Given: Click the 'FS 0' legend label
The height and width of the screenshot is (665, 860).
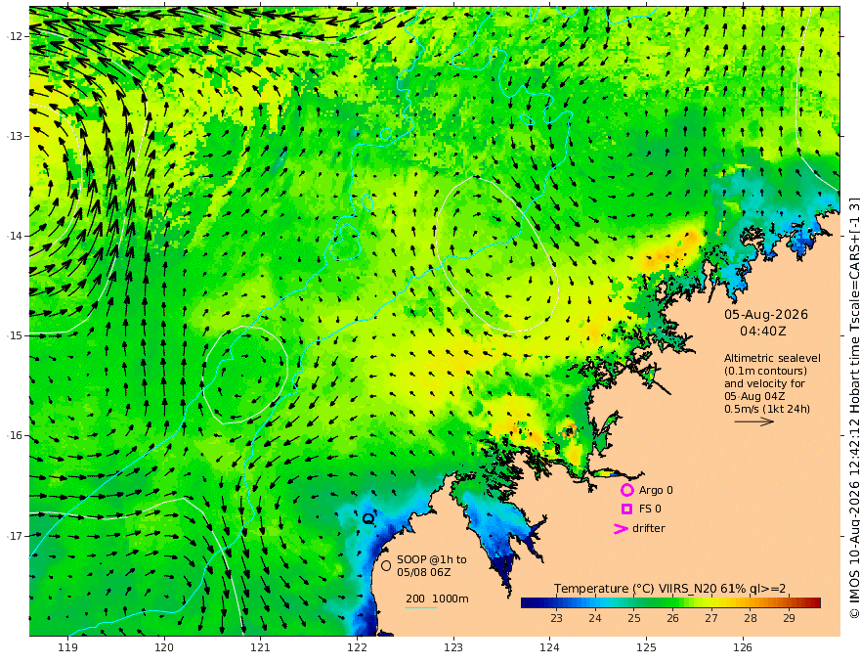Looking at the screenshot, I should point(650,510).
